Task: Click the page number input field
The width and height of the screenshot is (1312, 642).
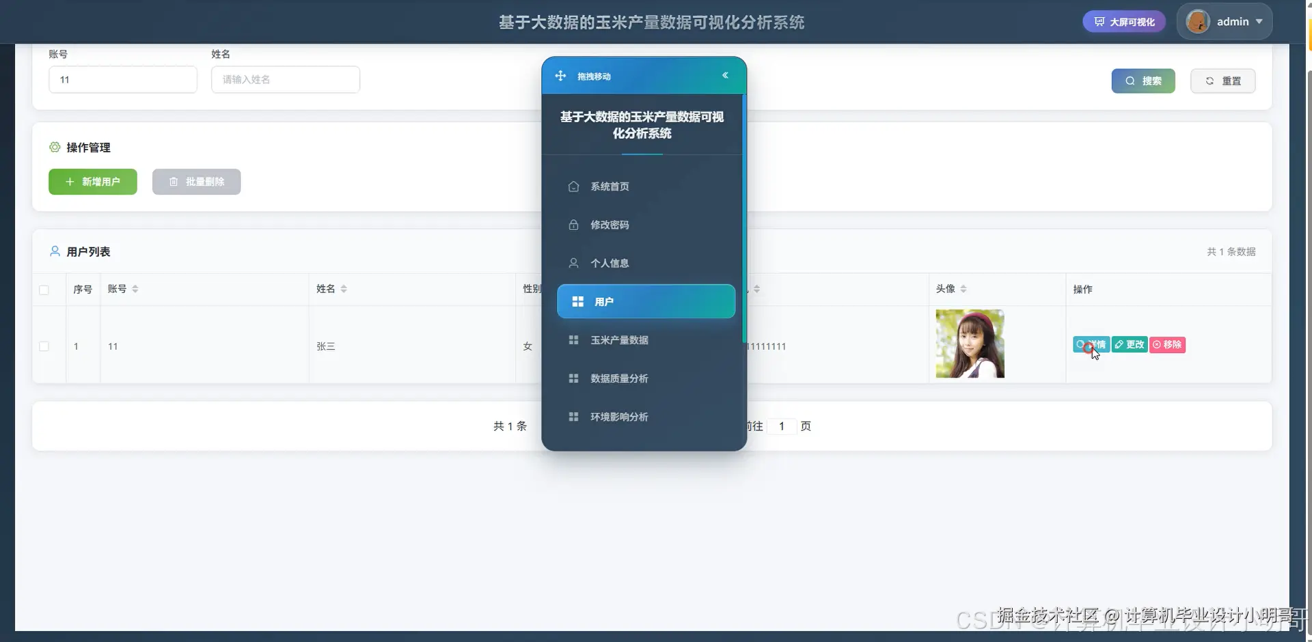Action: pos(782,425)
